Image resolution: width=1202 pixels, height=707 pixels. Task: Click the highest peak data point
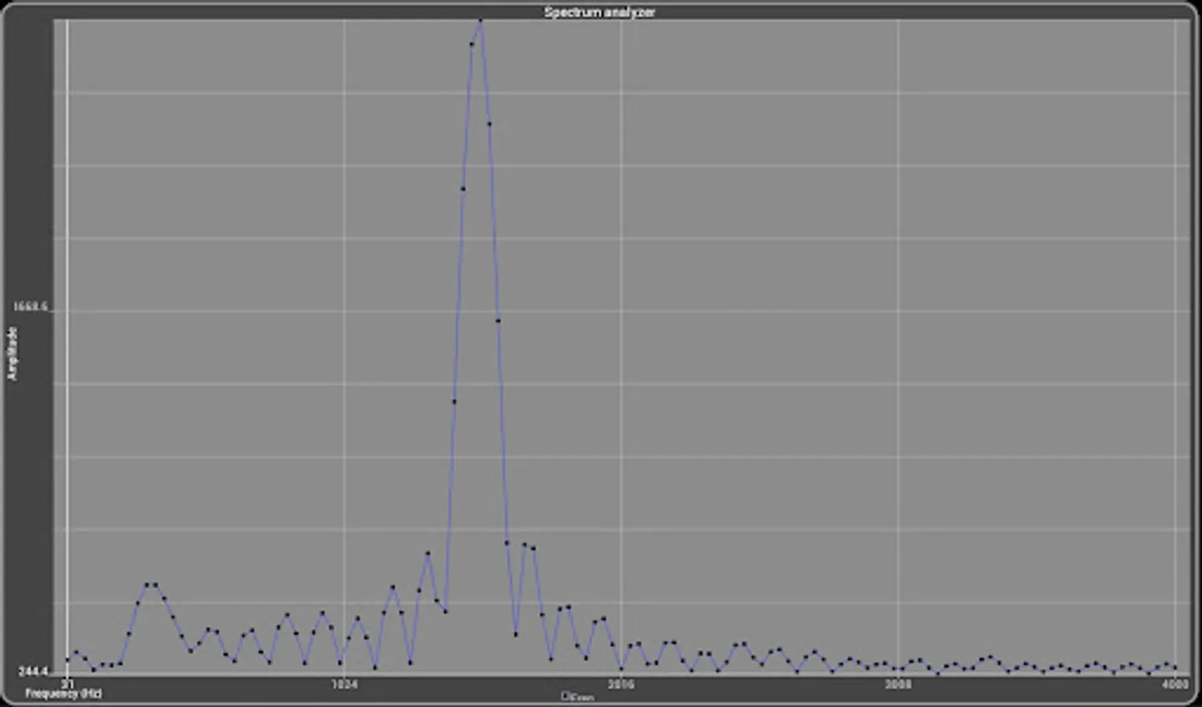click(x=480, y=22)
